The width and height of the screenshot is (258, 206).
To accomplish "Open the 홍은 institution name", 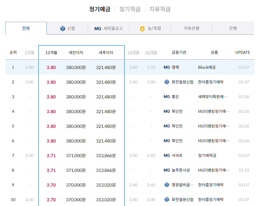I will (175, 97).
